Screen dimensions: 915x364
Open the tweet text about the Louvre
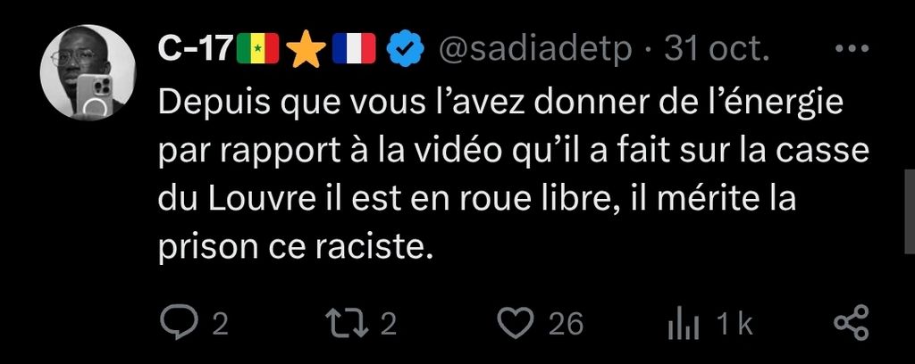(514, 175)
